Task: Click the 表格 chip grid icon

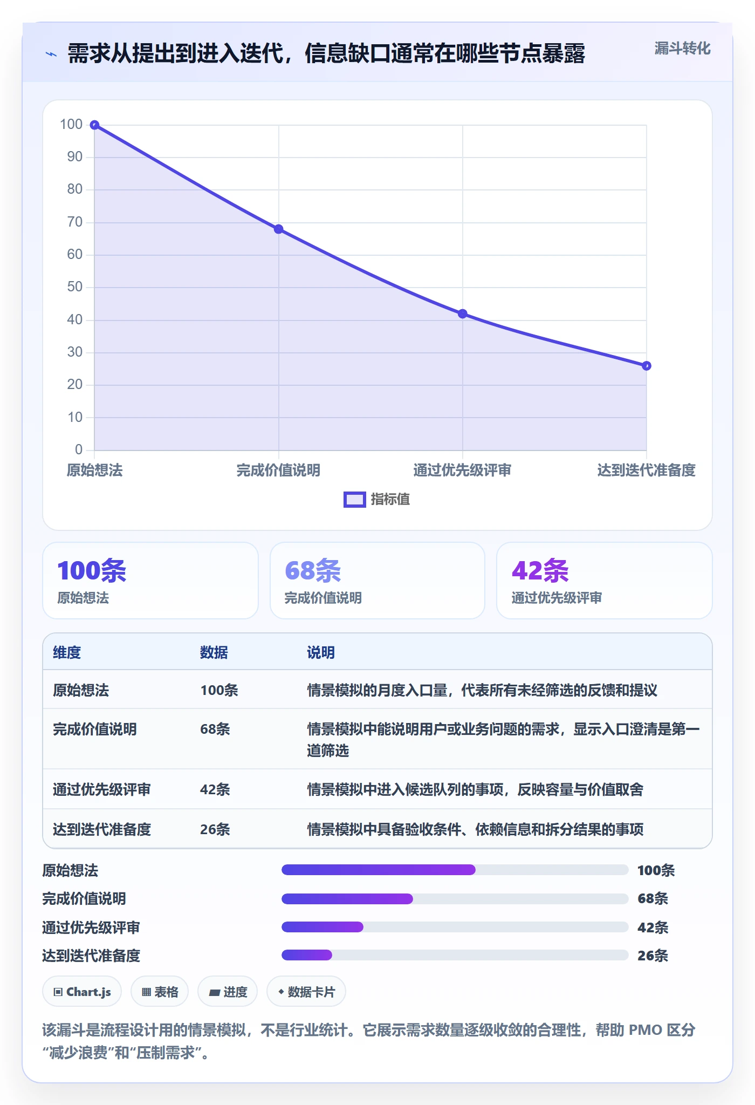Action: point(146,992)
